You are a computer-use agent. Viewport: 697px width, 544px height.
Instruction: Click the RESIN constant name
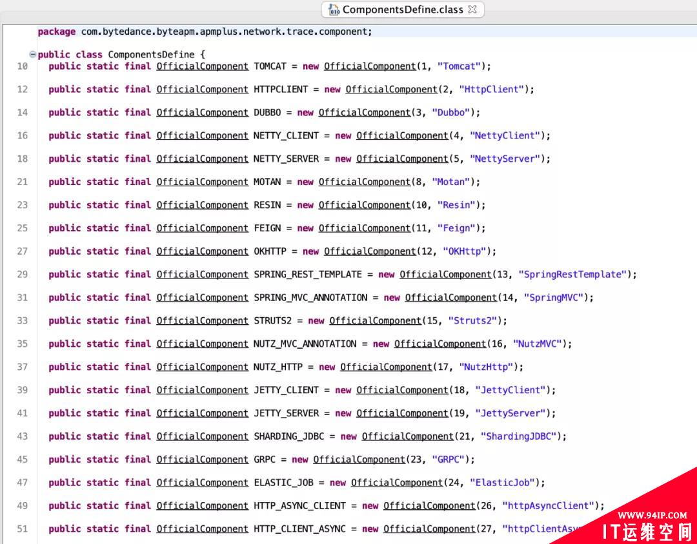[267, 205]
